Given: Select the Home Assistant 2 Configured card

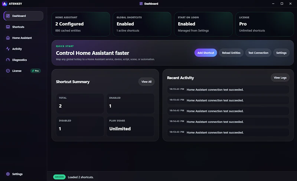Looking at the screenshot, I should (x=81, y=24).
